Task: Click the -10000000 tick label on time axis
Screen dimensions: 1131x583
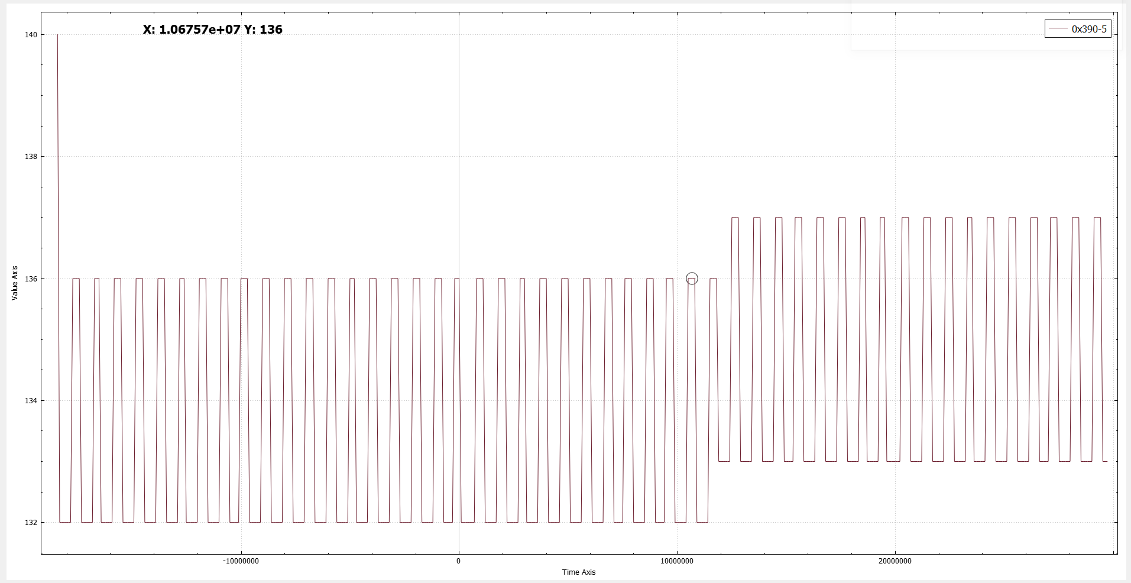Action: [x=241, y=561]
